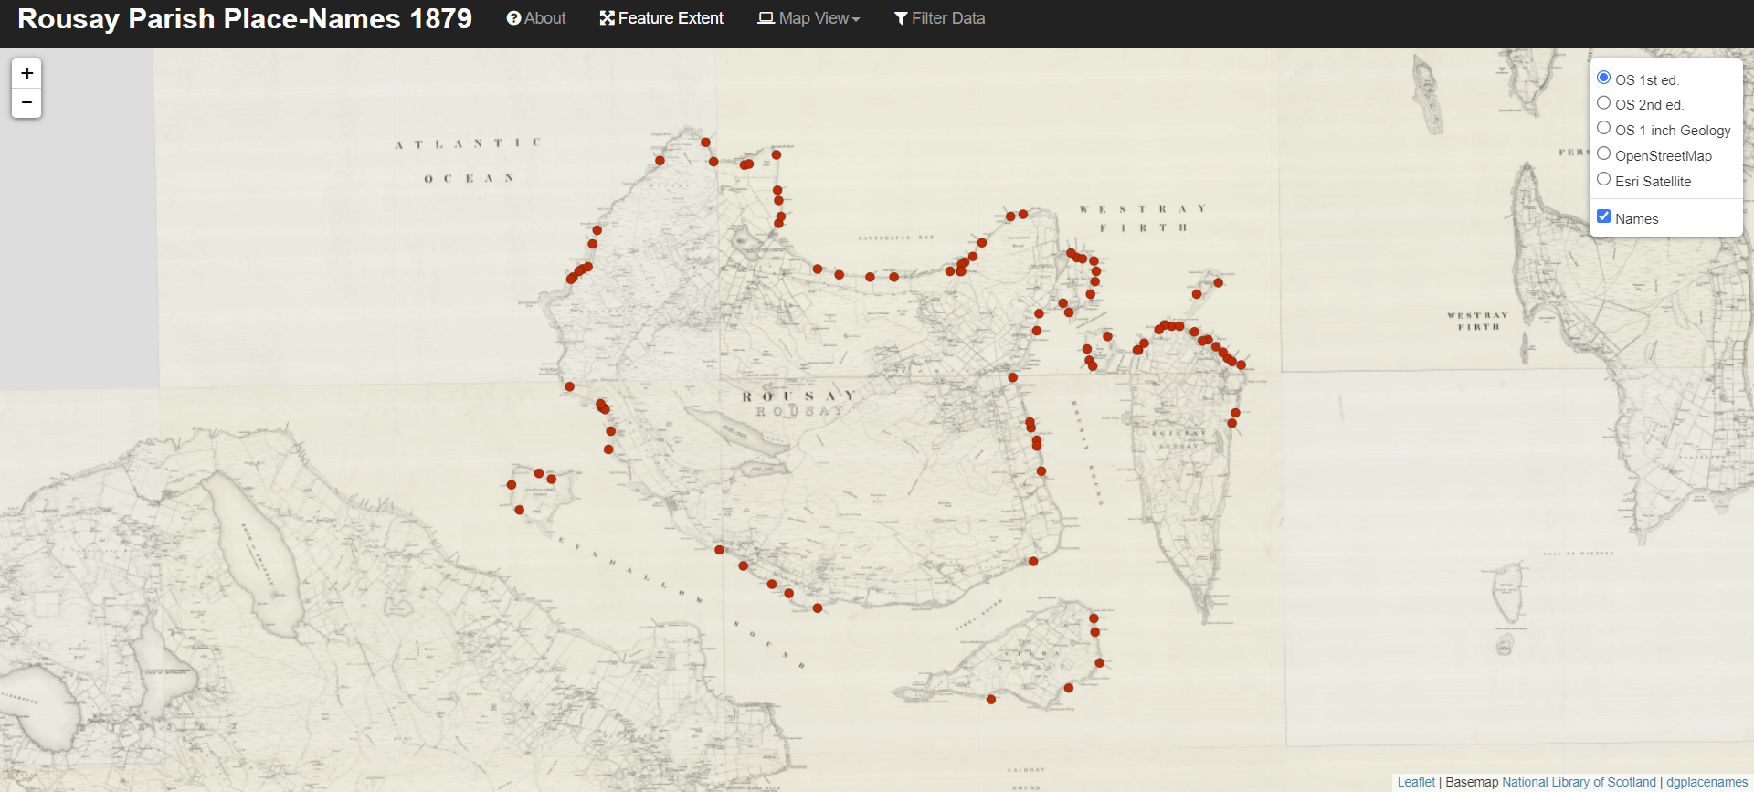The image size is (1754, 792).
Task: Click the Feature Extent arrows icon
Action: point(607,18)
